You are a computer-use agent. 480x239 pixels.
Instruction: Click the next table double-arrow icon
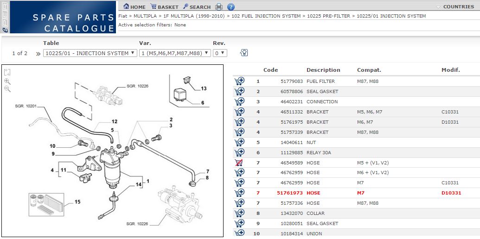tap(38, 54)
